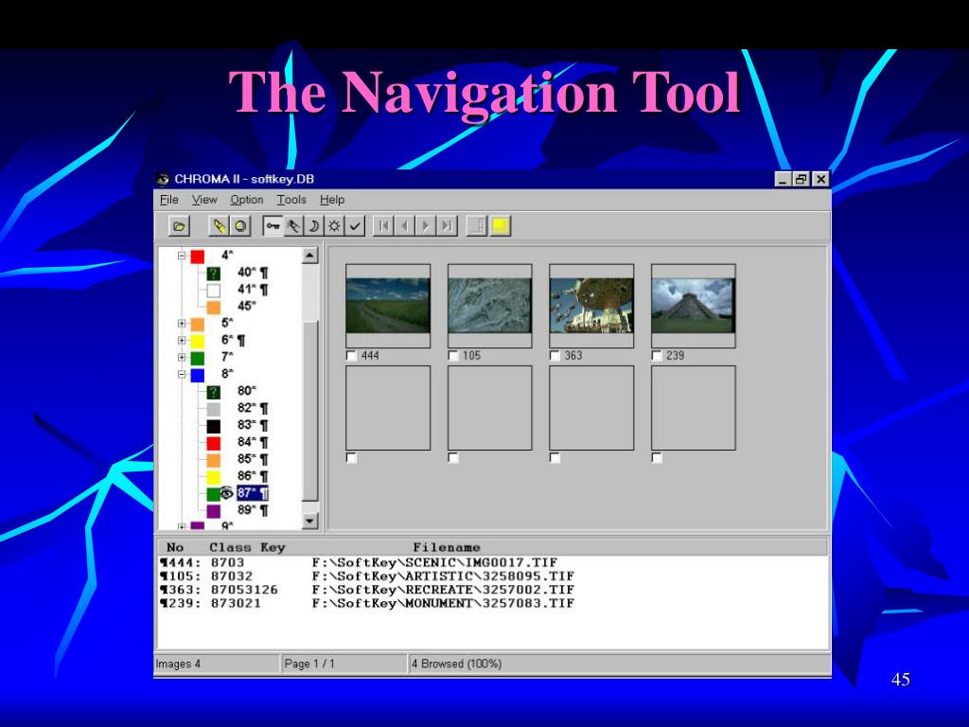The height and width of the screenshot is (727, 969).
Task: Open the carousel ride thumbnail 363
Action: click(591, 306)
